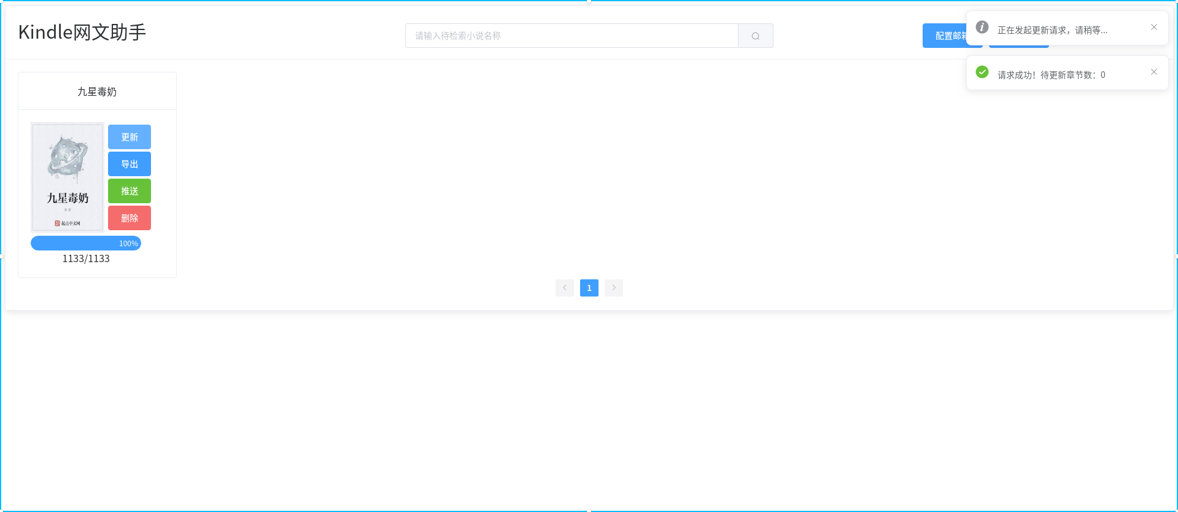Click the 更新 button for 九星毒奶
The width and height of the screenshot is (1178, 512).
coord(130,137)
